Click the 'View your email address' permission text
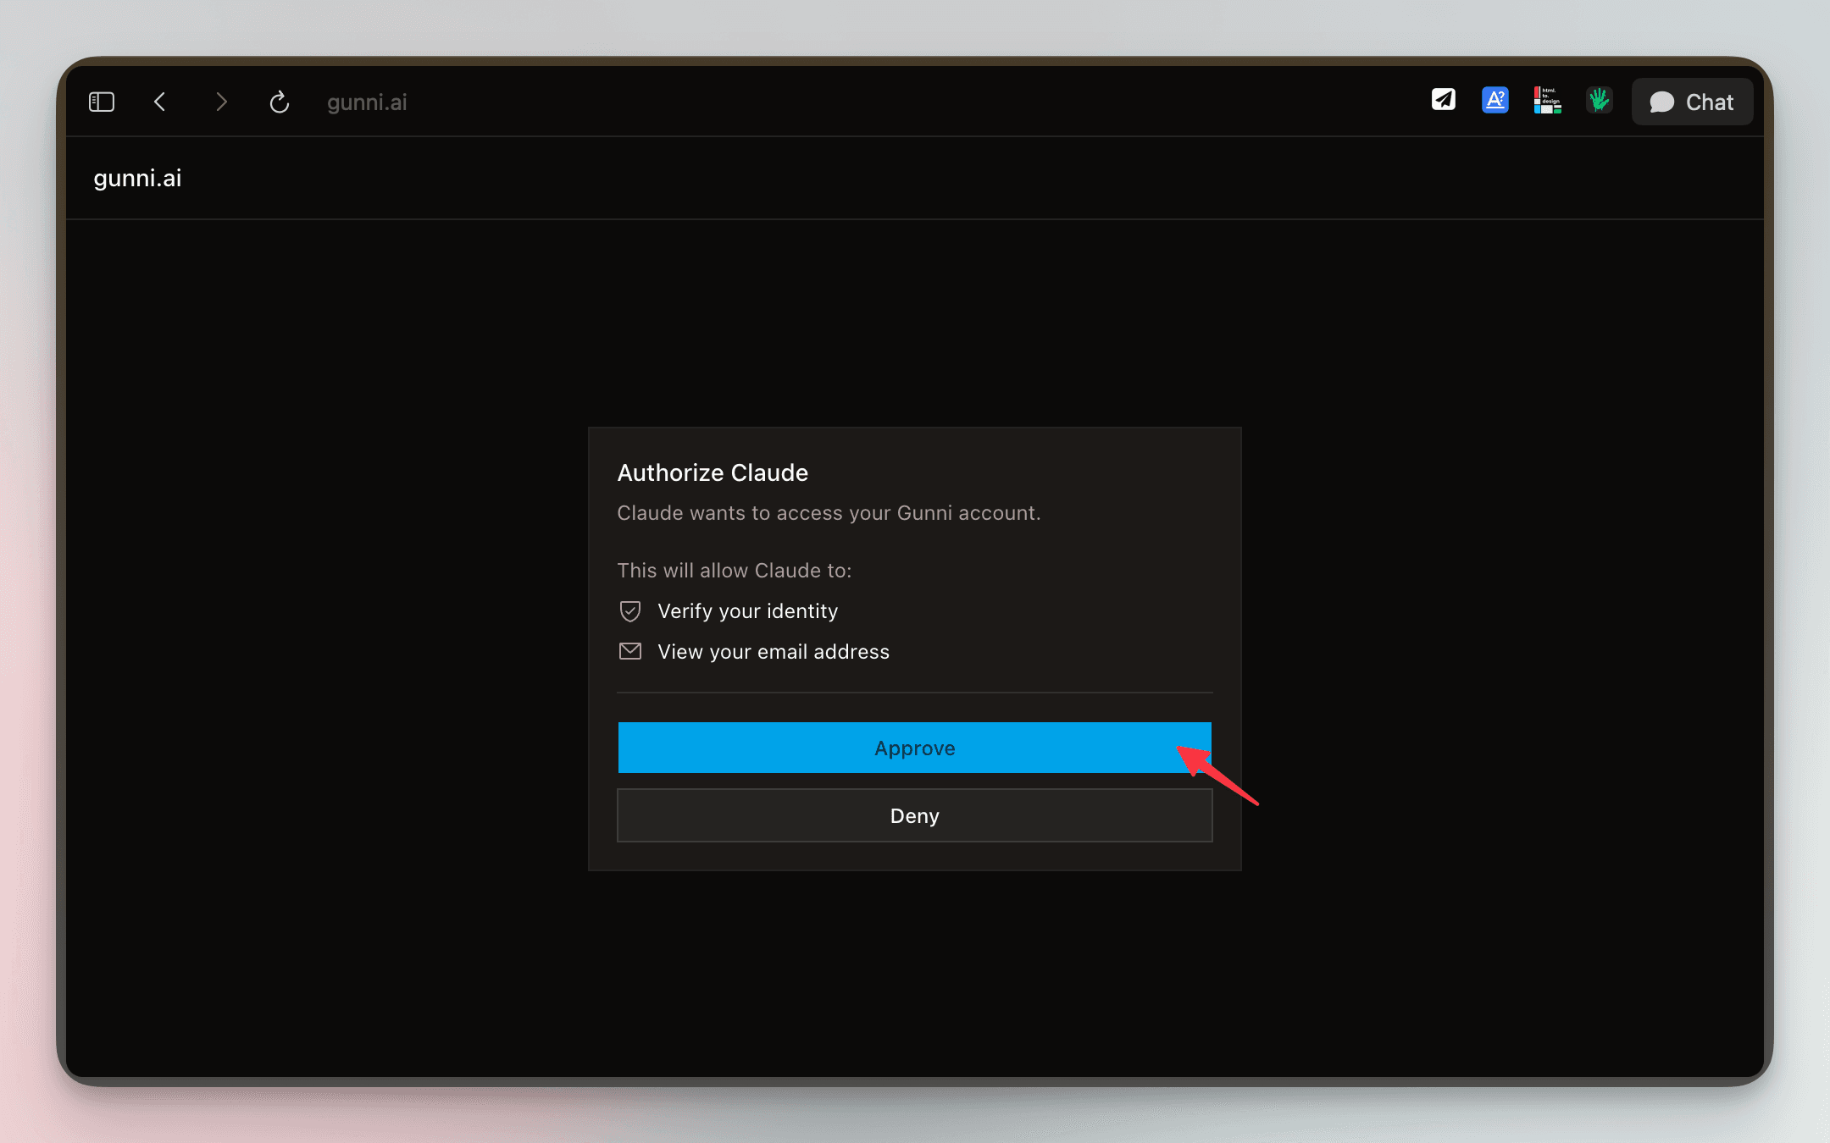 (774, 652)
